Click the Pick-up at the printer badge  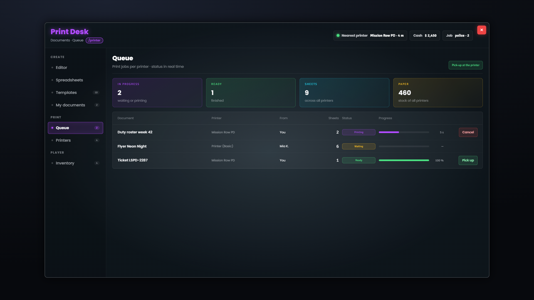pos(466,65)
